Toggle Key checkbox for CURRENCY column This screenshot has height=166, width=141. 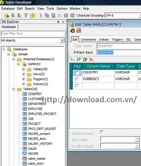coord(77,79)
